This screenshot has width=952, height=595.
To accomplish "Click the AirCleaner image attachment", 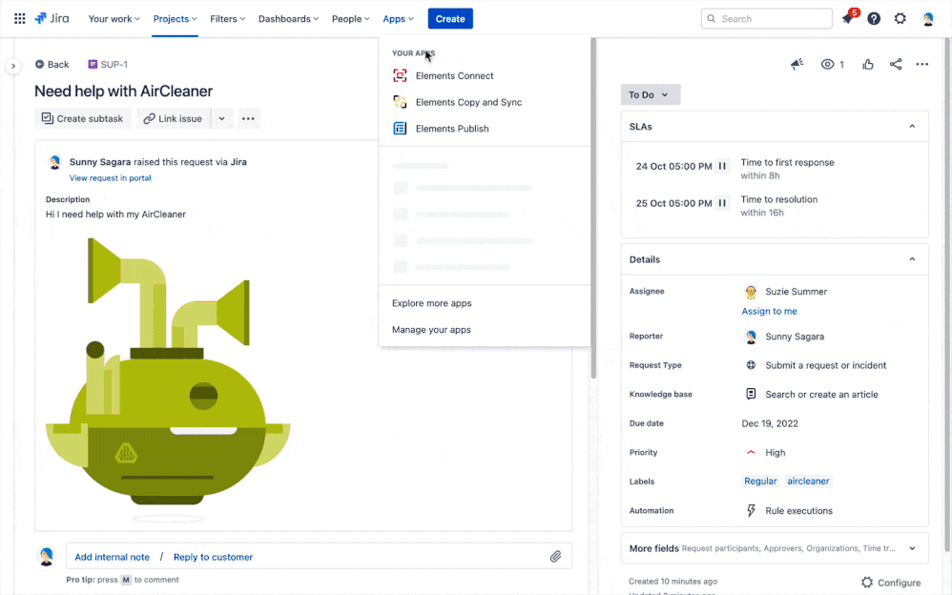I will tap(168, 380).
